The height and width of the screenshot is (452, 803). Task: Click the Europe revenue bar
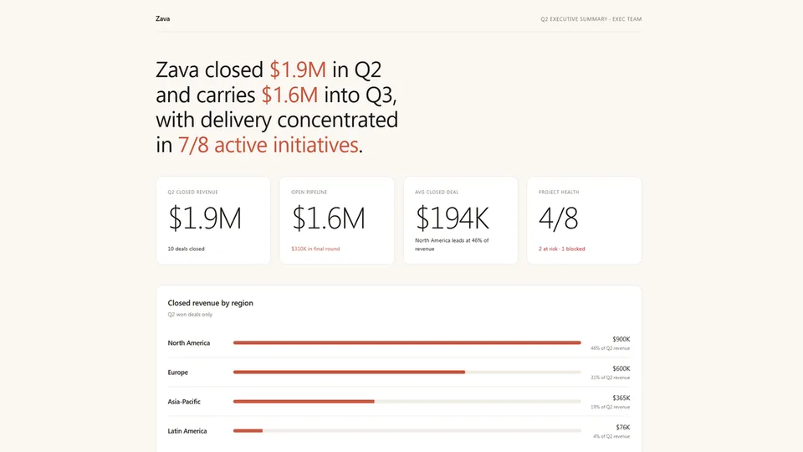pyautogui.click(x=350, y=372)
